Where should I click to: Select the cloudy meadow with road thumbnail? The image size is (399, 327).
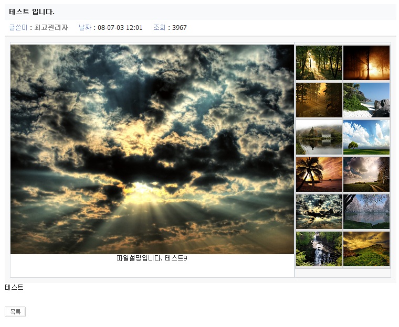coord(366,175)
